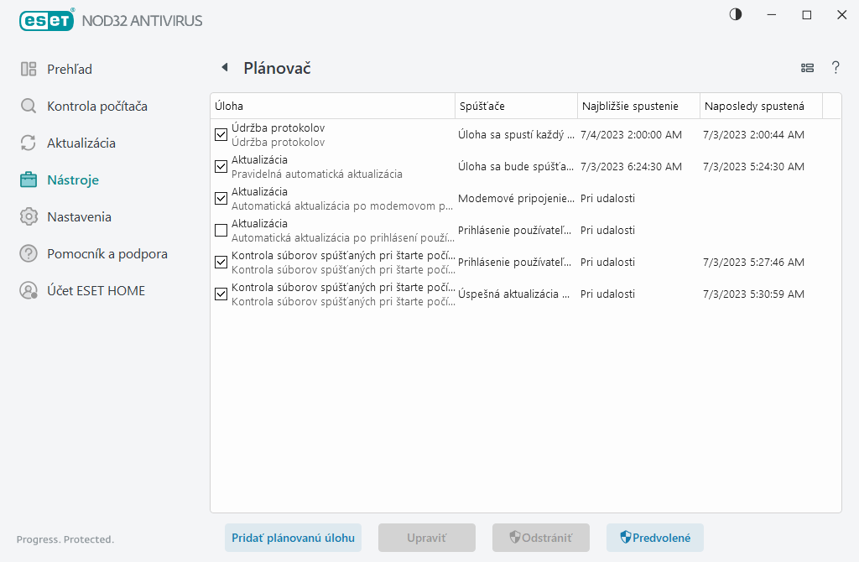Enable the unchecked Aktualizácia task checkbox
The height and width of the screenshot is (562, 859).
[x=221, y=230]
